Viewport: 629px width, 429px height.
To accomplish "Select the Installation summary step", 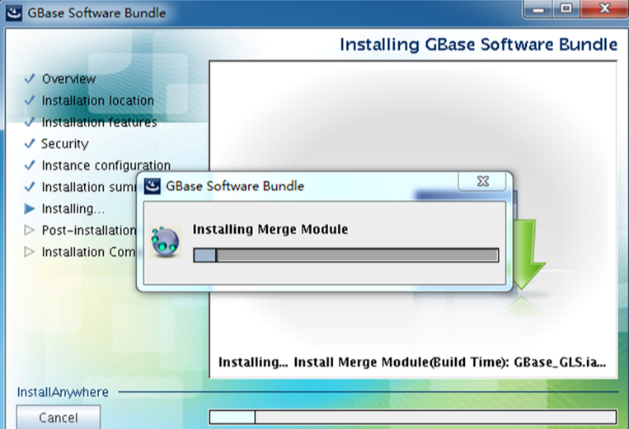I will tap(89, 187).
